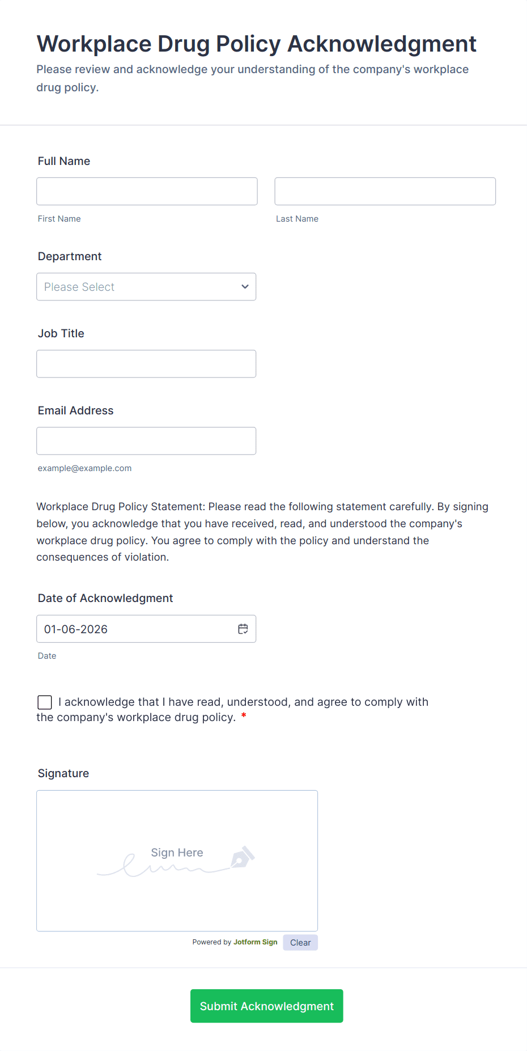Click the 'Workplace Drug Policy Acknowledgment' heading
The width and height of the screenshot is (527, 1051).
[x=257, y=44]
